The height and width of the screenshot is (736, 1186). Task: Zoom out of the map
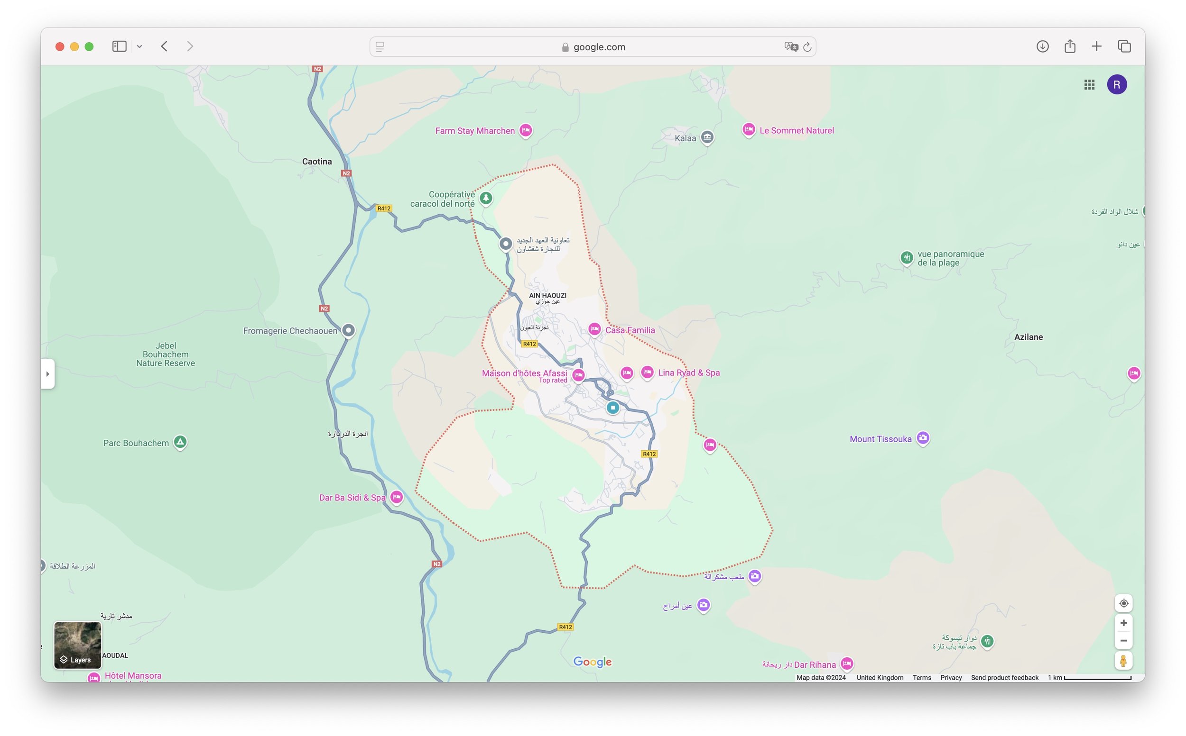click(x=1124, y=641)
